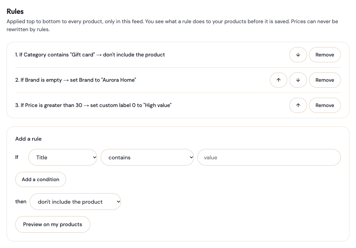Move the Gift card rule down

(298, 55)
